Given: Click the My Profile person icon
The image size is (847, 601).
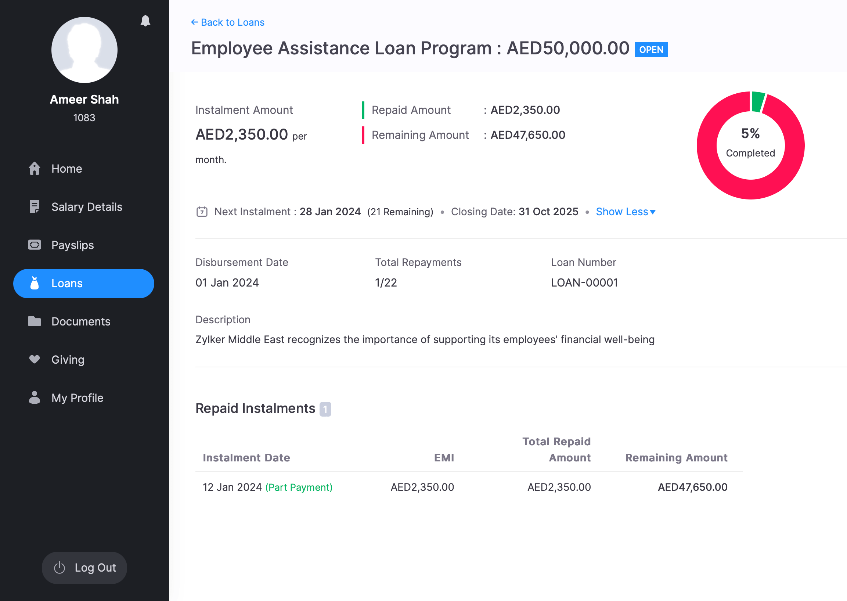Looking at the screenshot, I should click(35, 397).
